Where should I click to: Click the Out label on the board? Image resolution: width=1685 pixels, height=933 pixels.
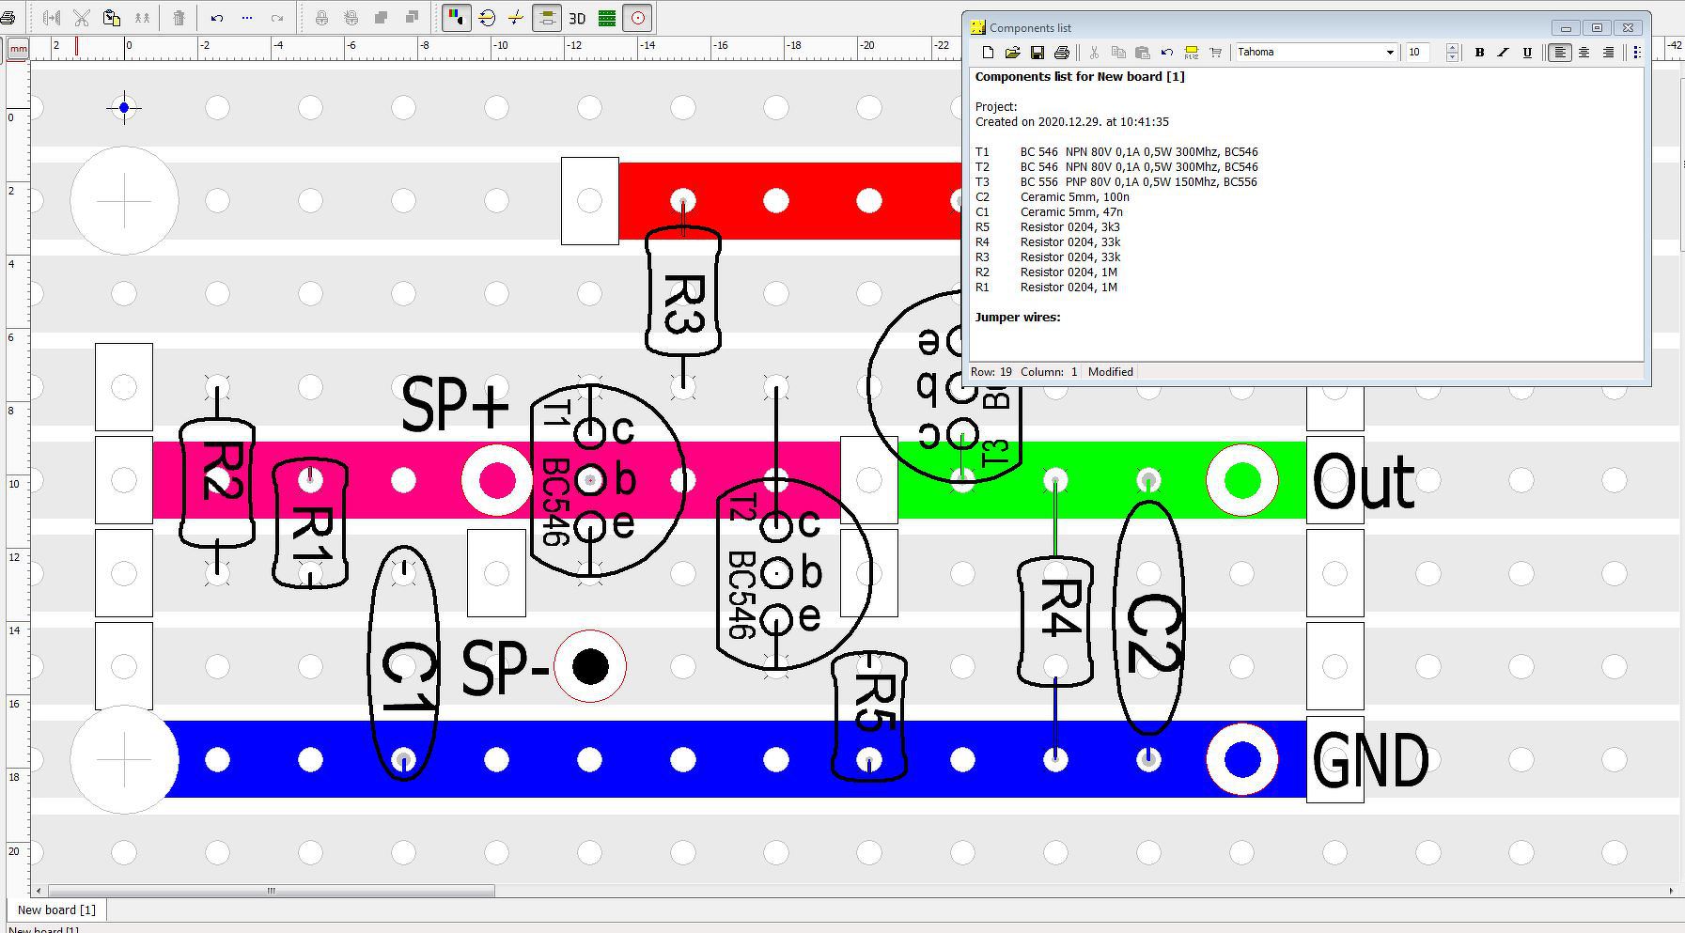pos(1363,481)
